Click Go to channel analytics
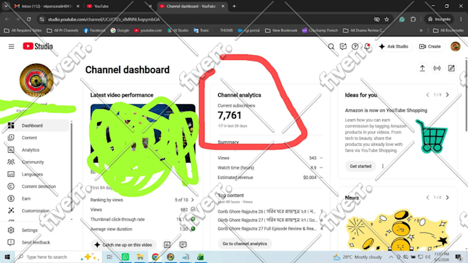 245,244
